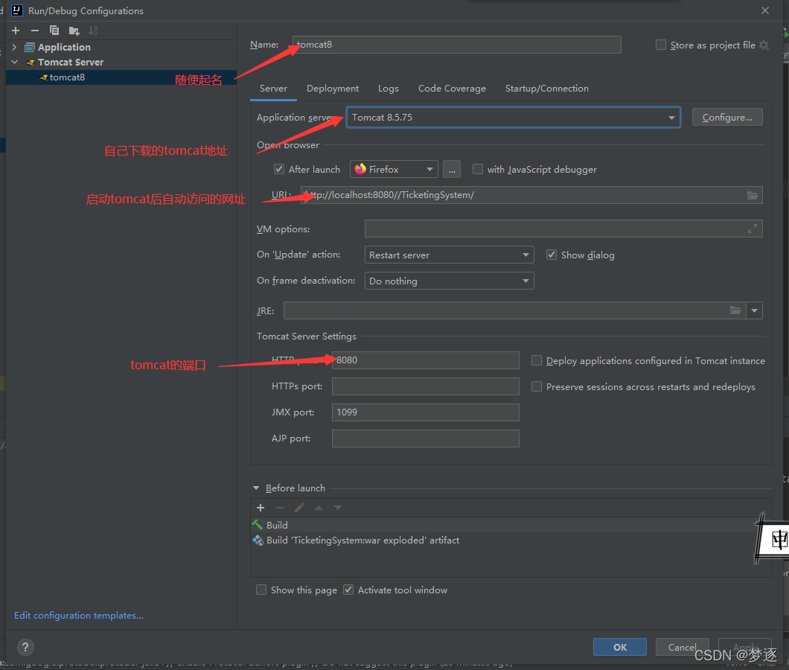The width and height of the screenshot is (789, 670).
Task: Open the help for this dialog
Action: point(25,647)
